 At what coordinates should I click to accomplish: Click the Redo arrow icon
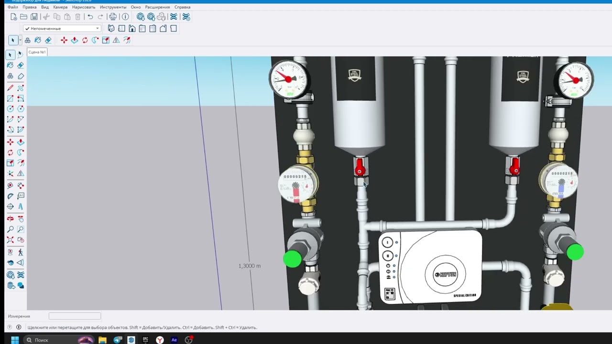pos(100,17)
